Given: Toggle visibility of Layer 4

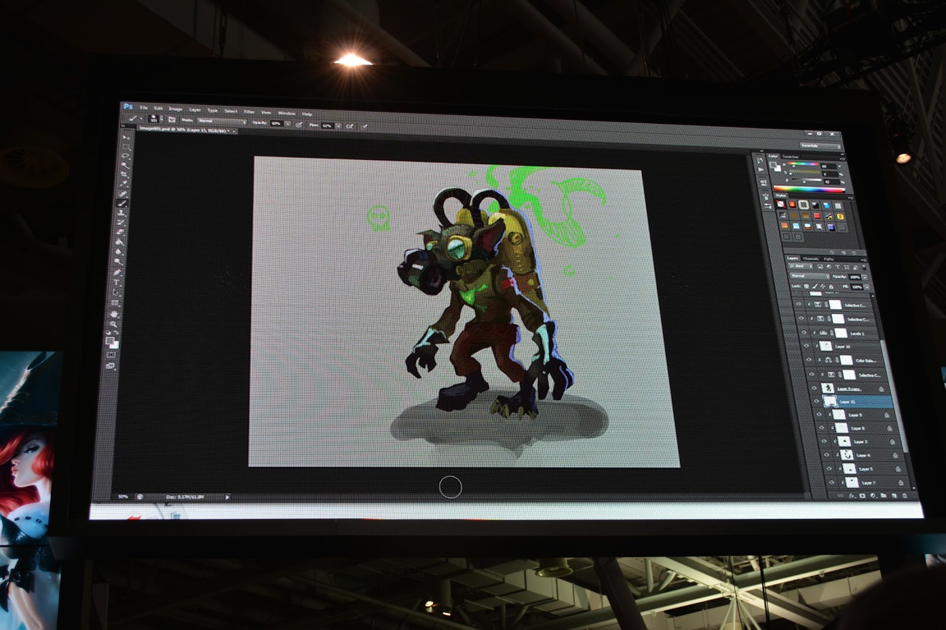Looking at the screenshot, I should coord(826,455).
